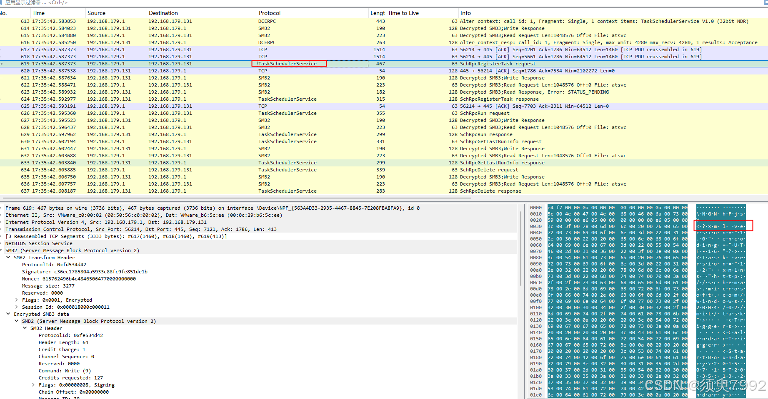Click the packet list horizontal scrollbar
Viewport: 768px width, 399px height.
click(x=238, y=198)
